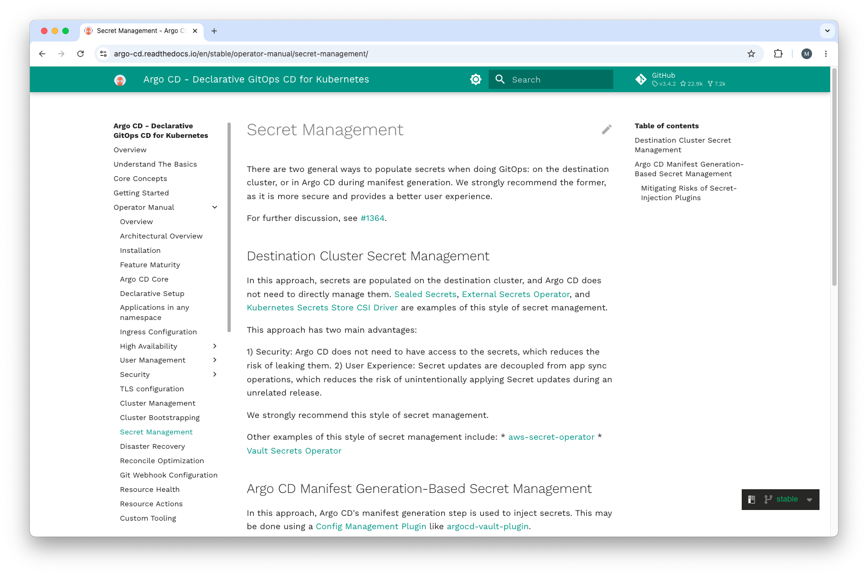The height and width of the screenshot is (576, 868).
Task: Click the browser address bar URL
Action: click(241, 54)
